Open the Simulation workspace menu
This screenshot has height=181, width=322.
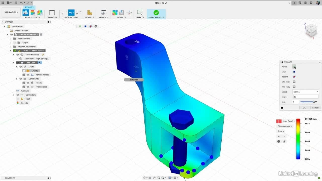pos(11,12)
